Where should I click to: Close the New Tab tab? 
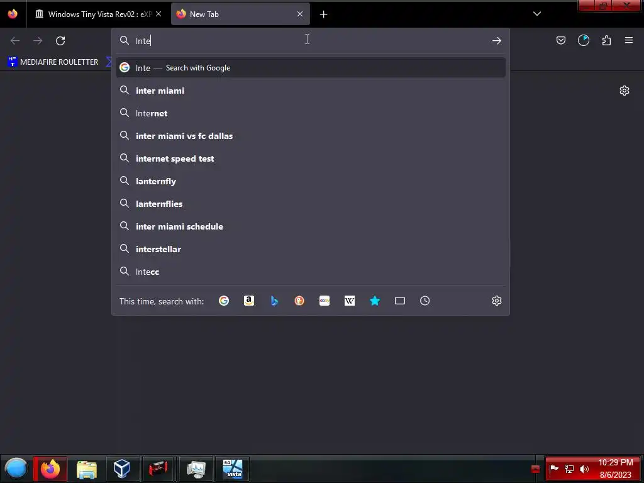click(300, 14)
